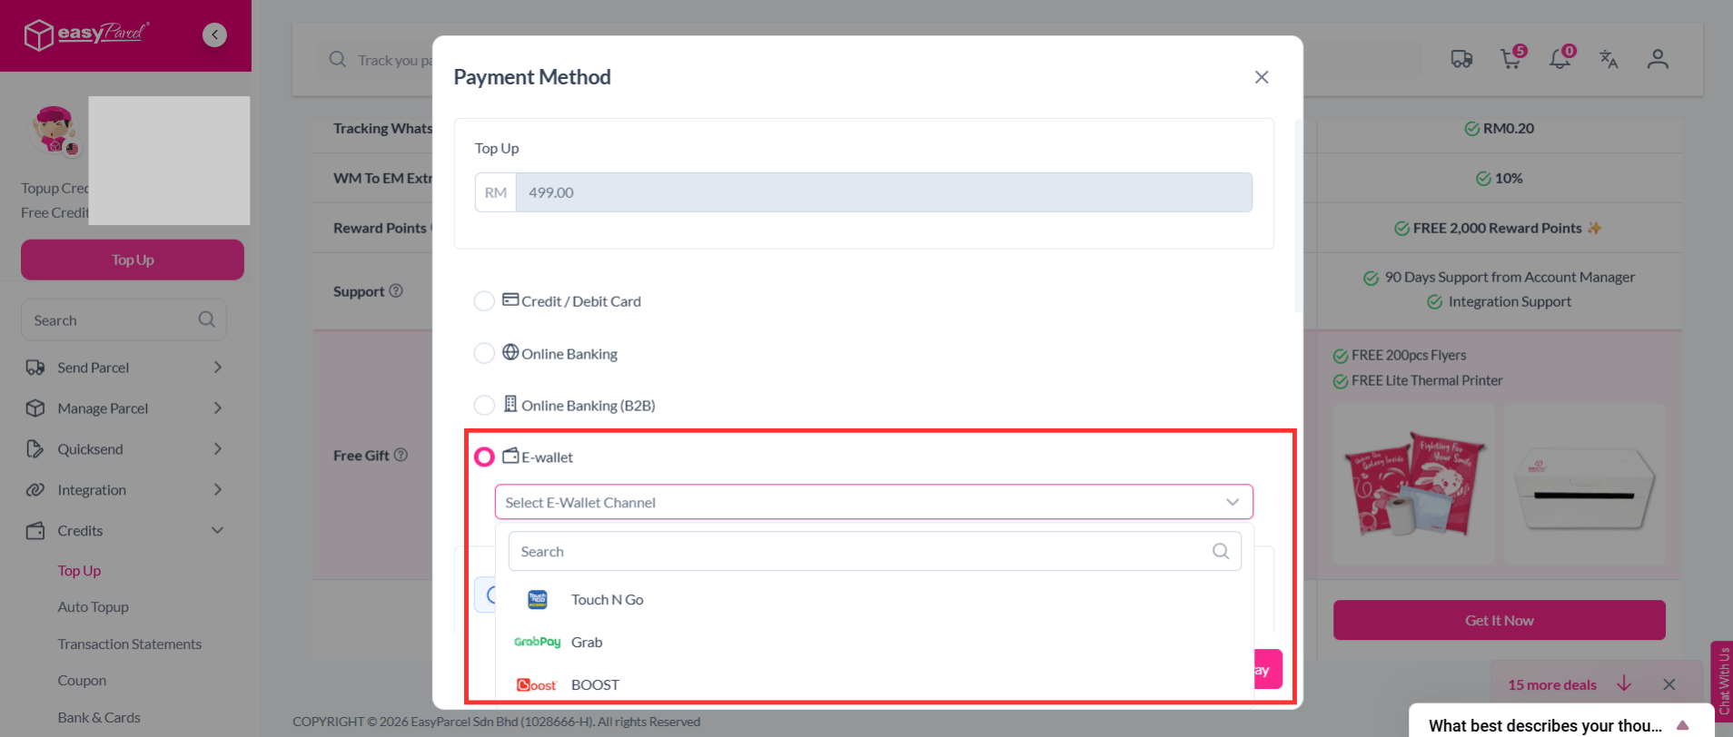Click the Send Parcel truck icon

point(35,368)
